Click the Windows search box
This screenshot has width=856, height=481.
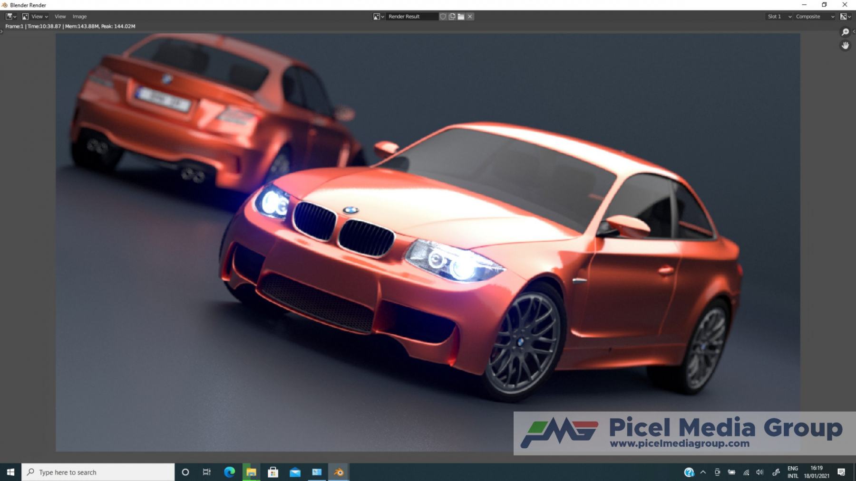(x=98, y=472)
